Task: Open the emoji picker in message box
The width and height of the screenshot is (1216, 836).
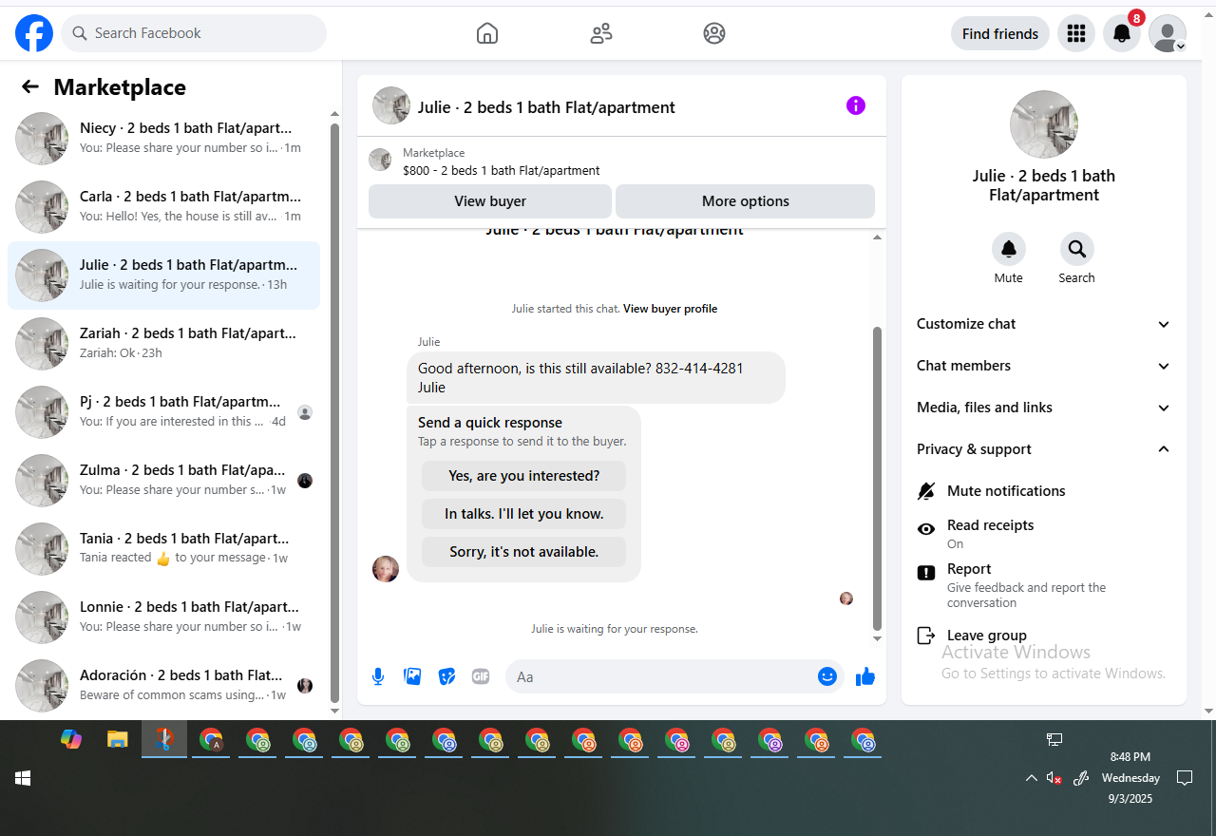Action: tap(827, 676)
